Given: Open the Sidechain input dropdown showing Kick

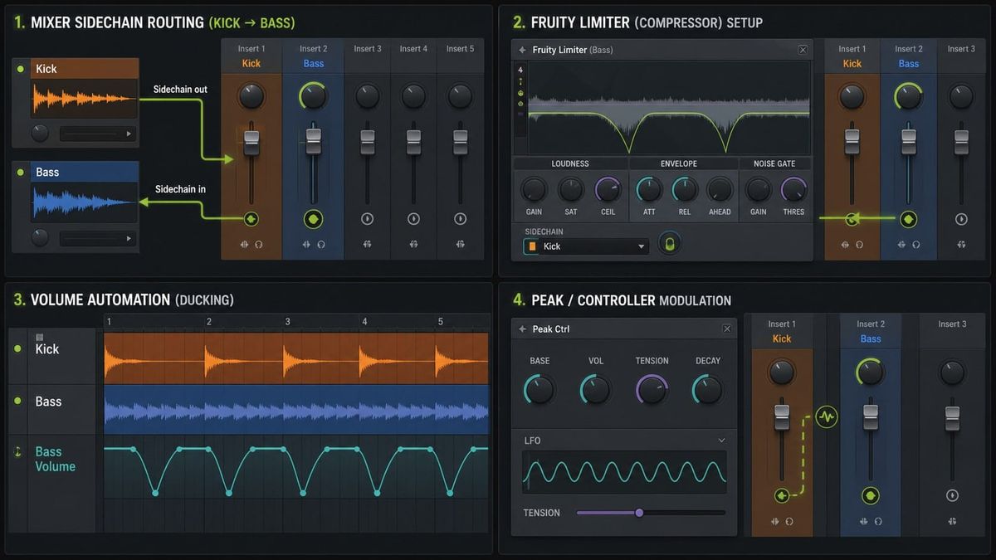Looking at the screenshot, I should [586, 246].
